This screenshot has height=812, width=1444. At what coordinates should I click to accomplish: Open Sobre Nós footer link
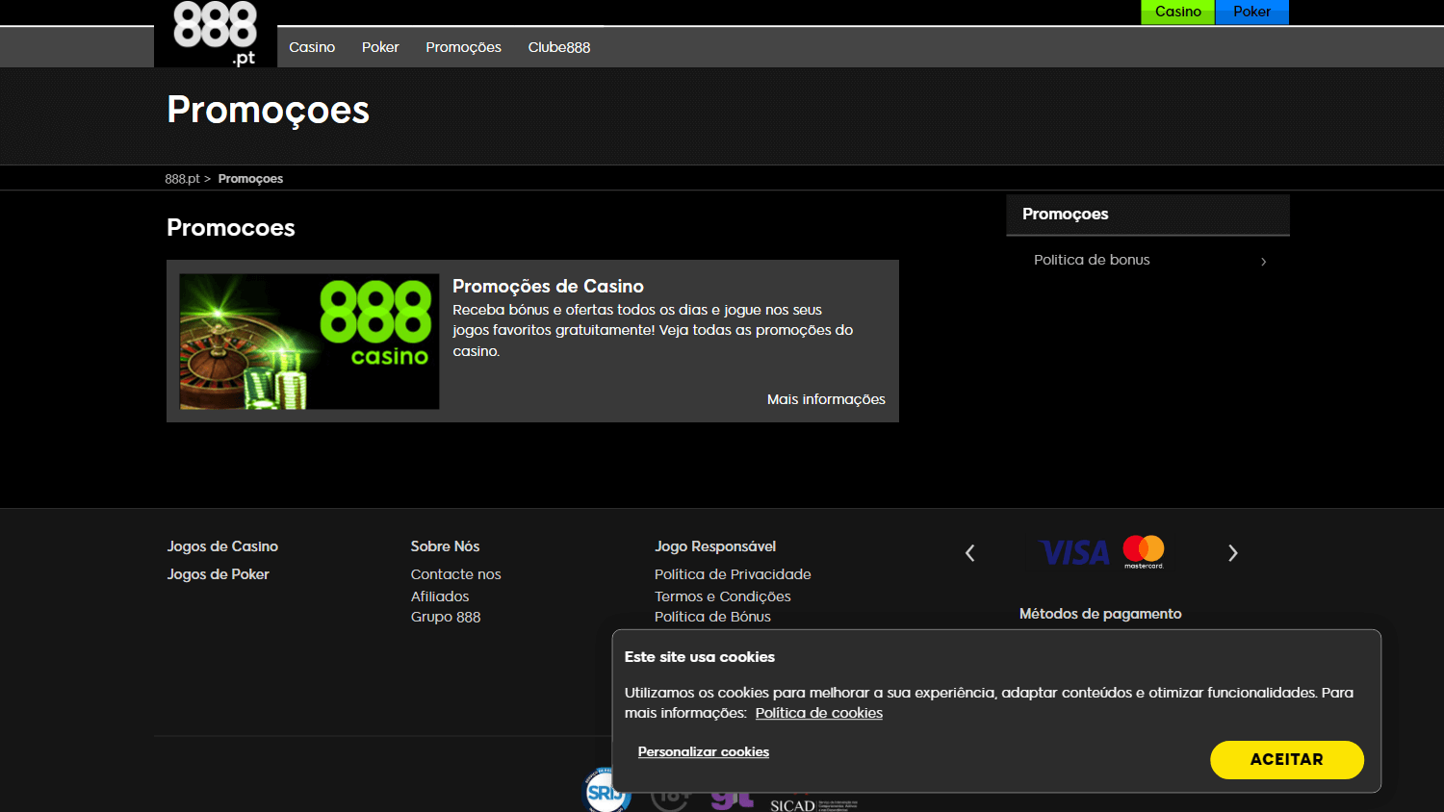pyautogui.click(x=445, y=546)
